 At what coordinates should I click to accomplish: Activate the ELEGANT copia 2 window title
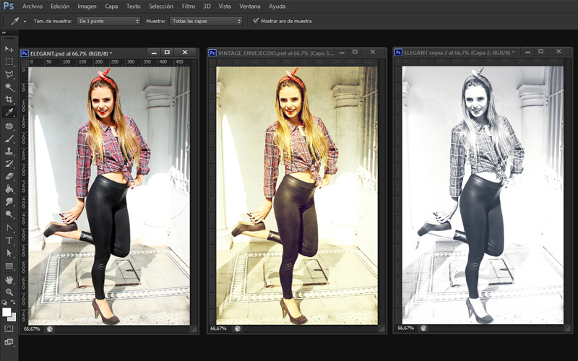pos(458,53)
